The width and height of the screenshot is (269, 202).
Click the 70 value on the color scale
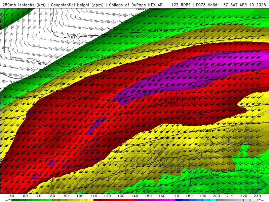(39, 196)
